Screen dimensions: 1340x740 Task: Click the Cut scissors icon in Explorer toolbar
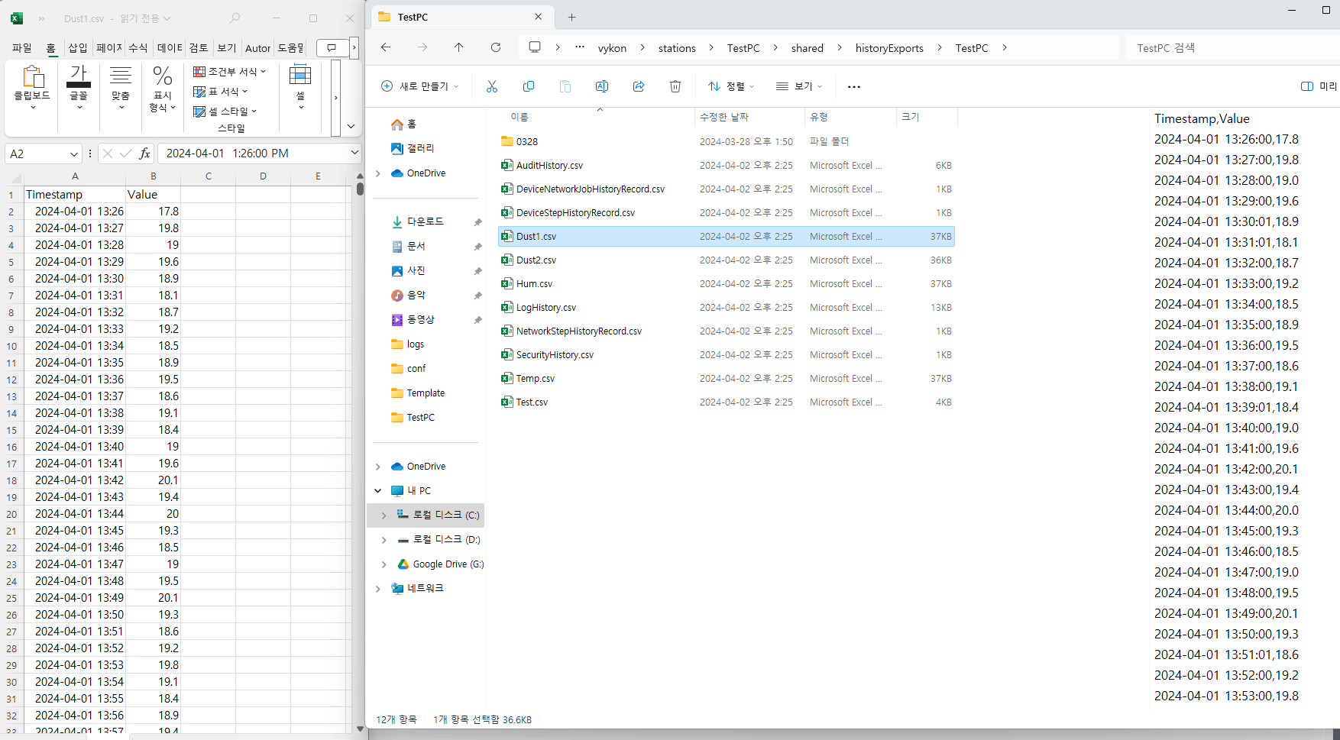tap(492, 86)
